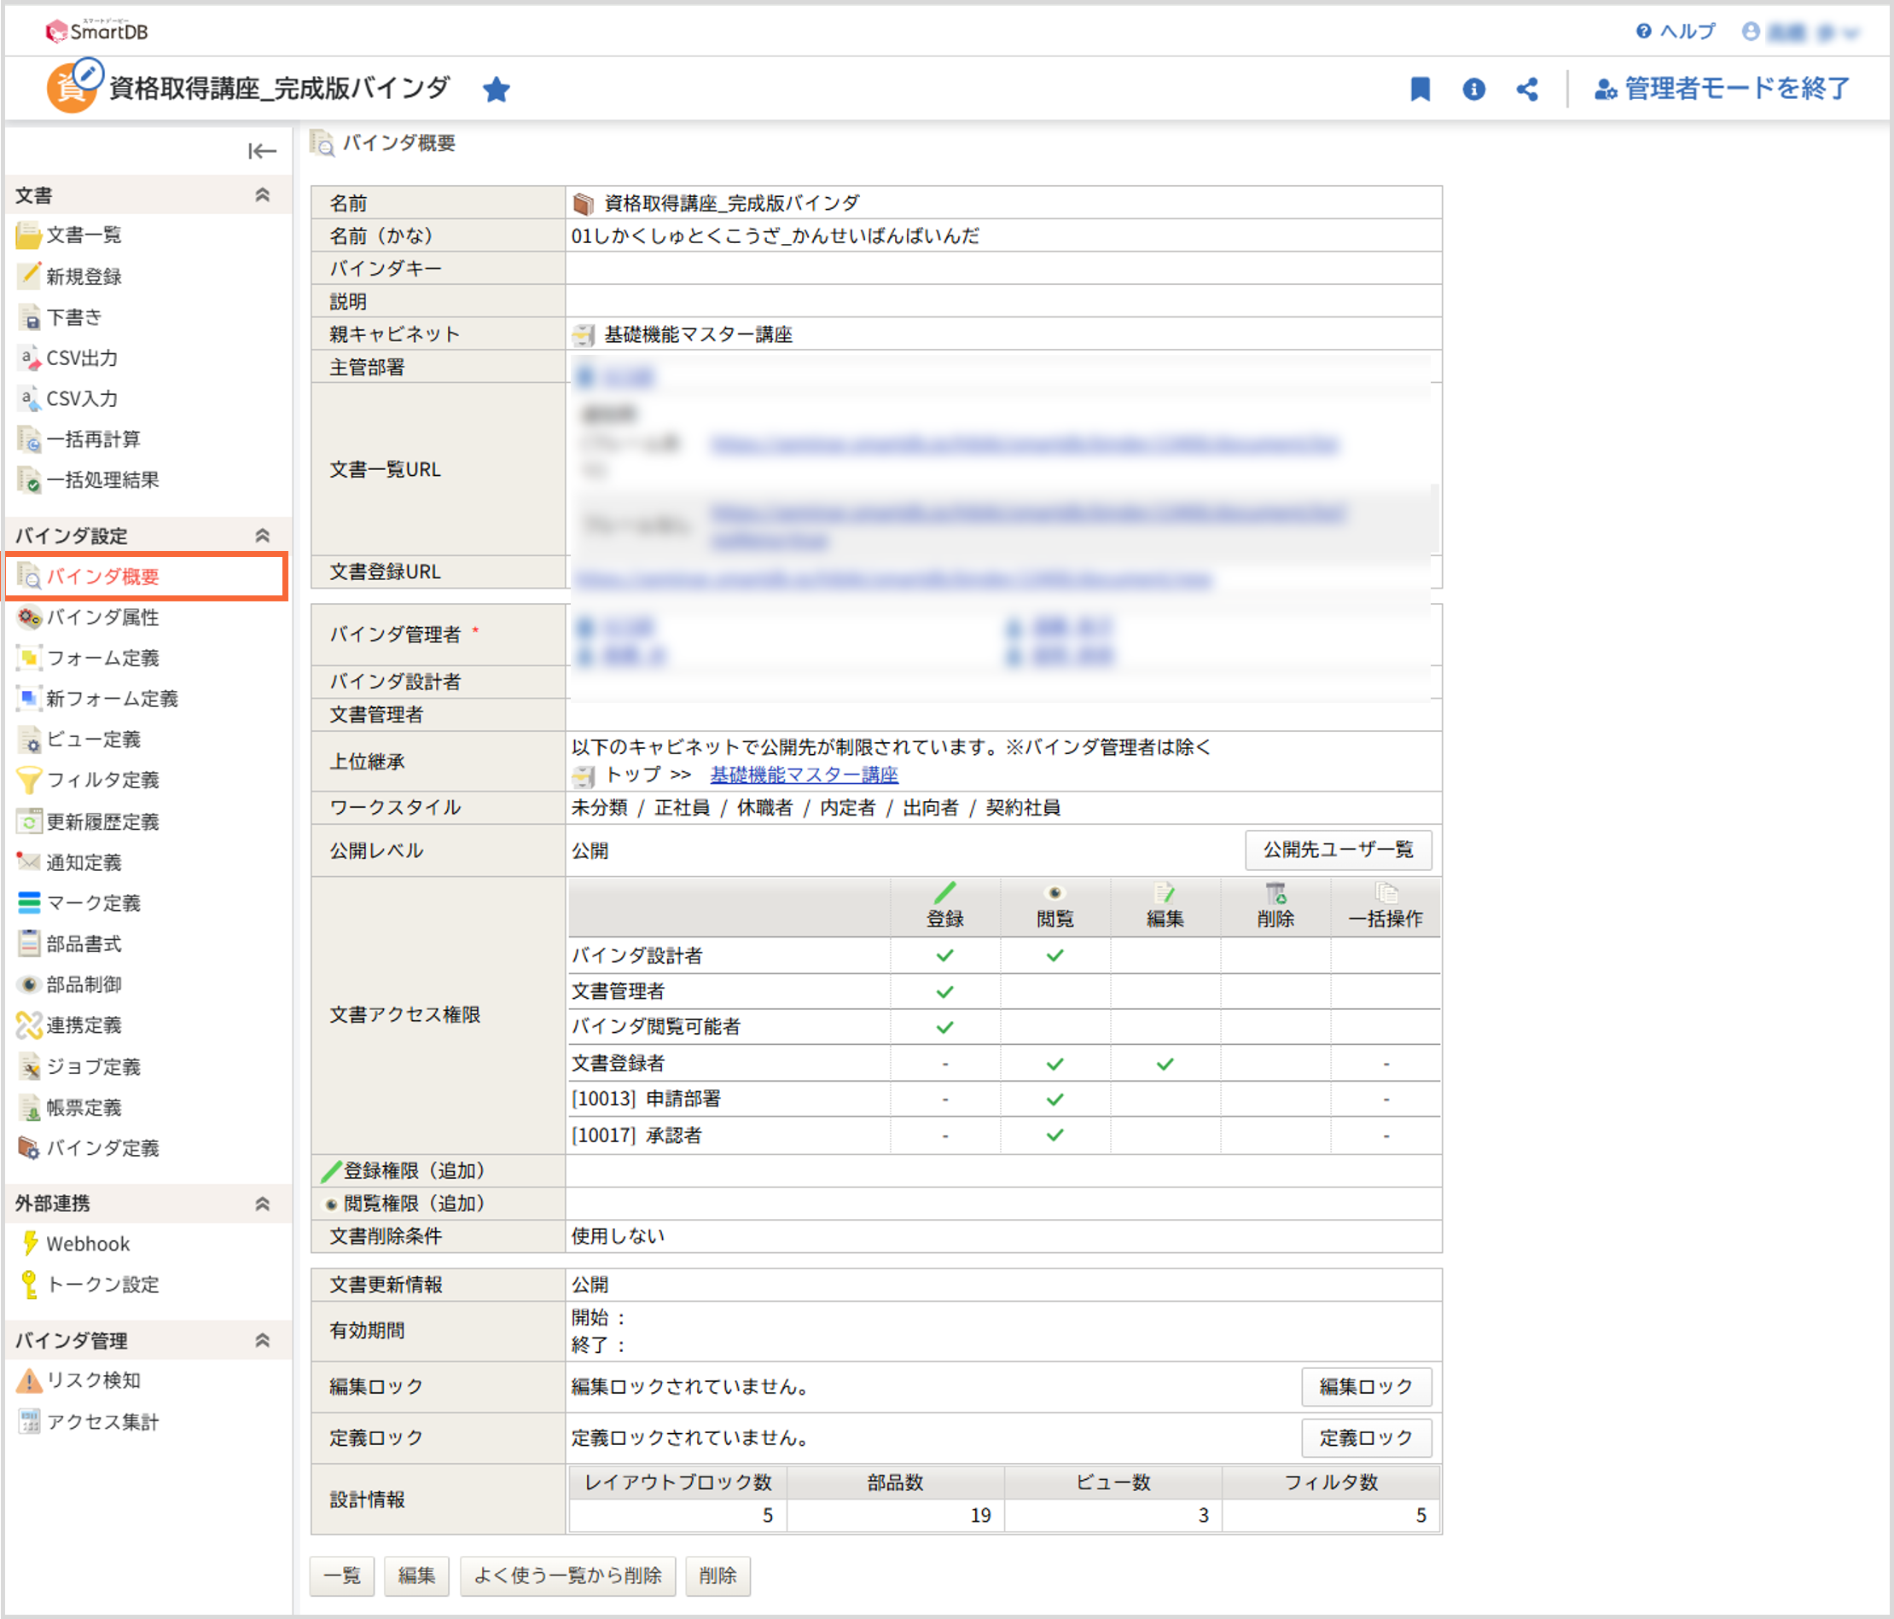This screenshot has height=1619, width=1894.
Task: Collapse the バインダ管理 sidebar section
Action: [263, 1340]
